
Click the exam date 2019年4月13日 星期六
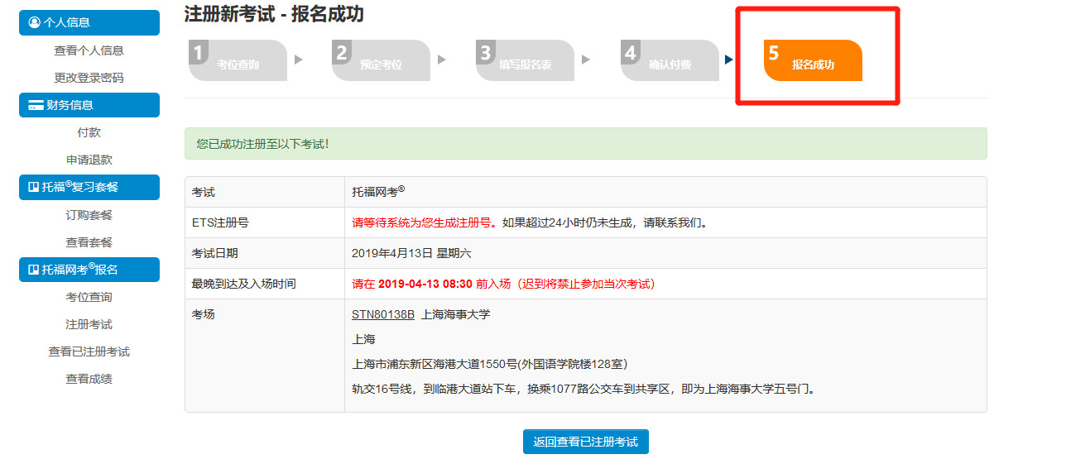click(411, 253)
